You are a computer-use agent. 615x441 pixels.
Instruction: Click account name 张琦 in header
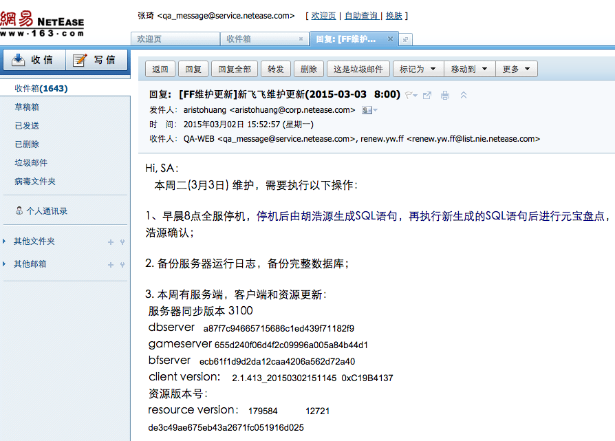tap(146, 16)
